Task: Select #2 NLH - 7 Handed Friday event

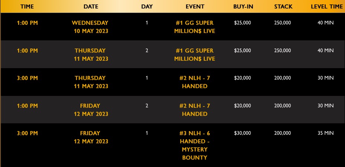Action: tap(195, 110)
